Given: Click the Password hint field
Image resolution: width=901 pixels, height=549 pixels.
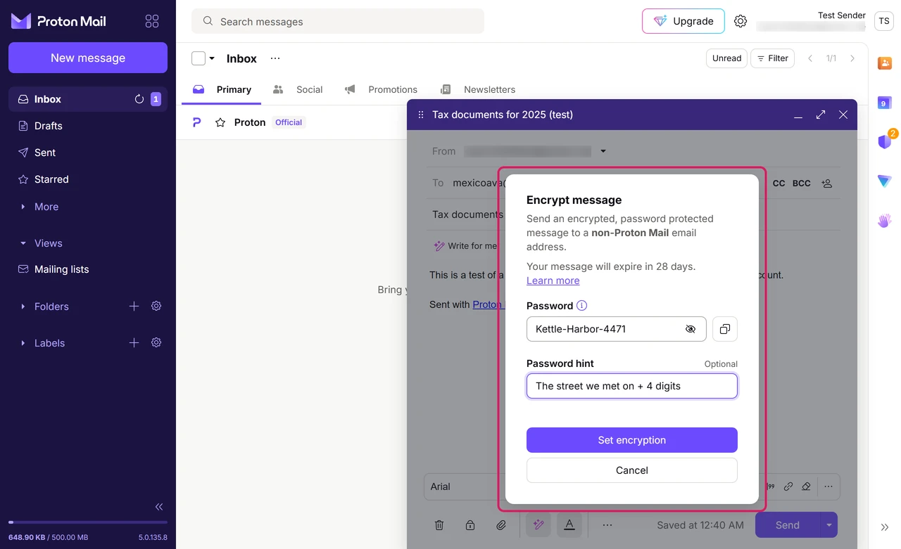Looking at the screenshot, I should (x=632, y=386).
